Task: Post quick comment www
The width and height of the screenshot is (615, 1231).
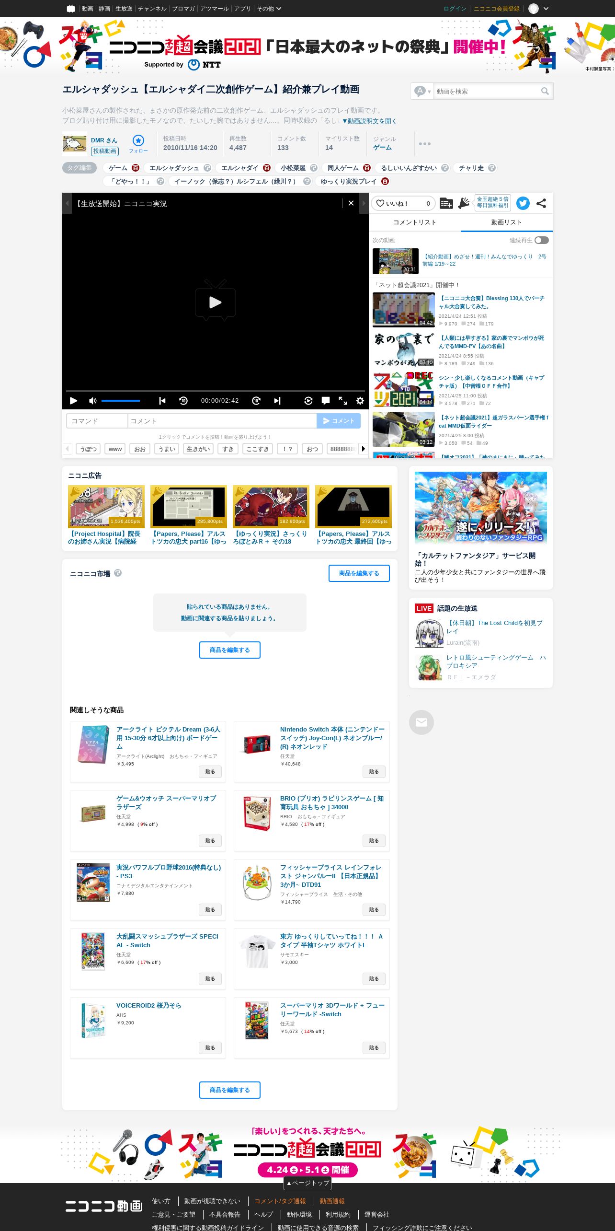Action: (115, 449)
